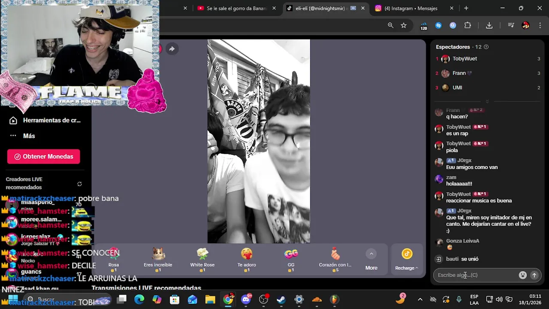Expand More gifts
Viewport: 549px width, 309px height.
coord(371,260)
